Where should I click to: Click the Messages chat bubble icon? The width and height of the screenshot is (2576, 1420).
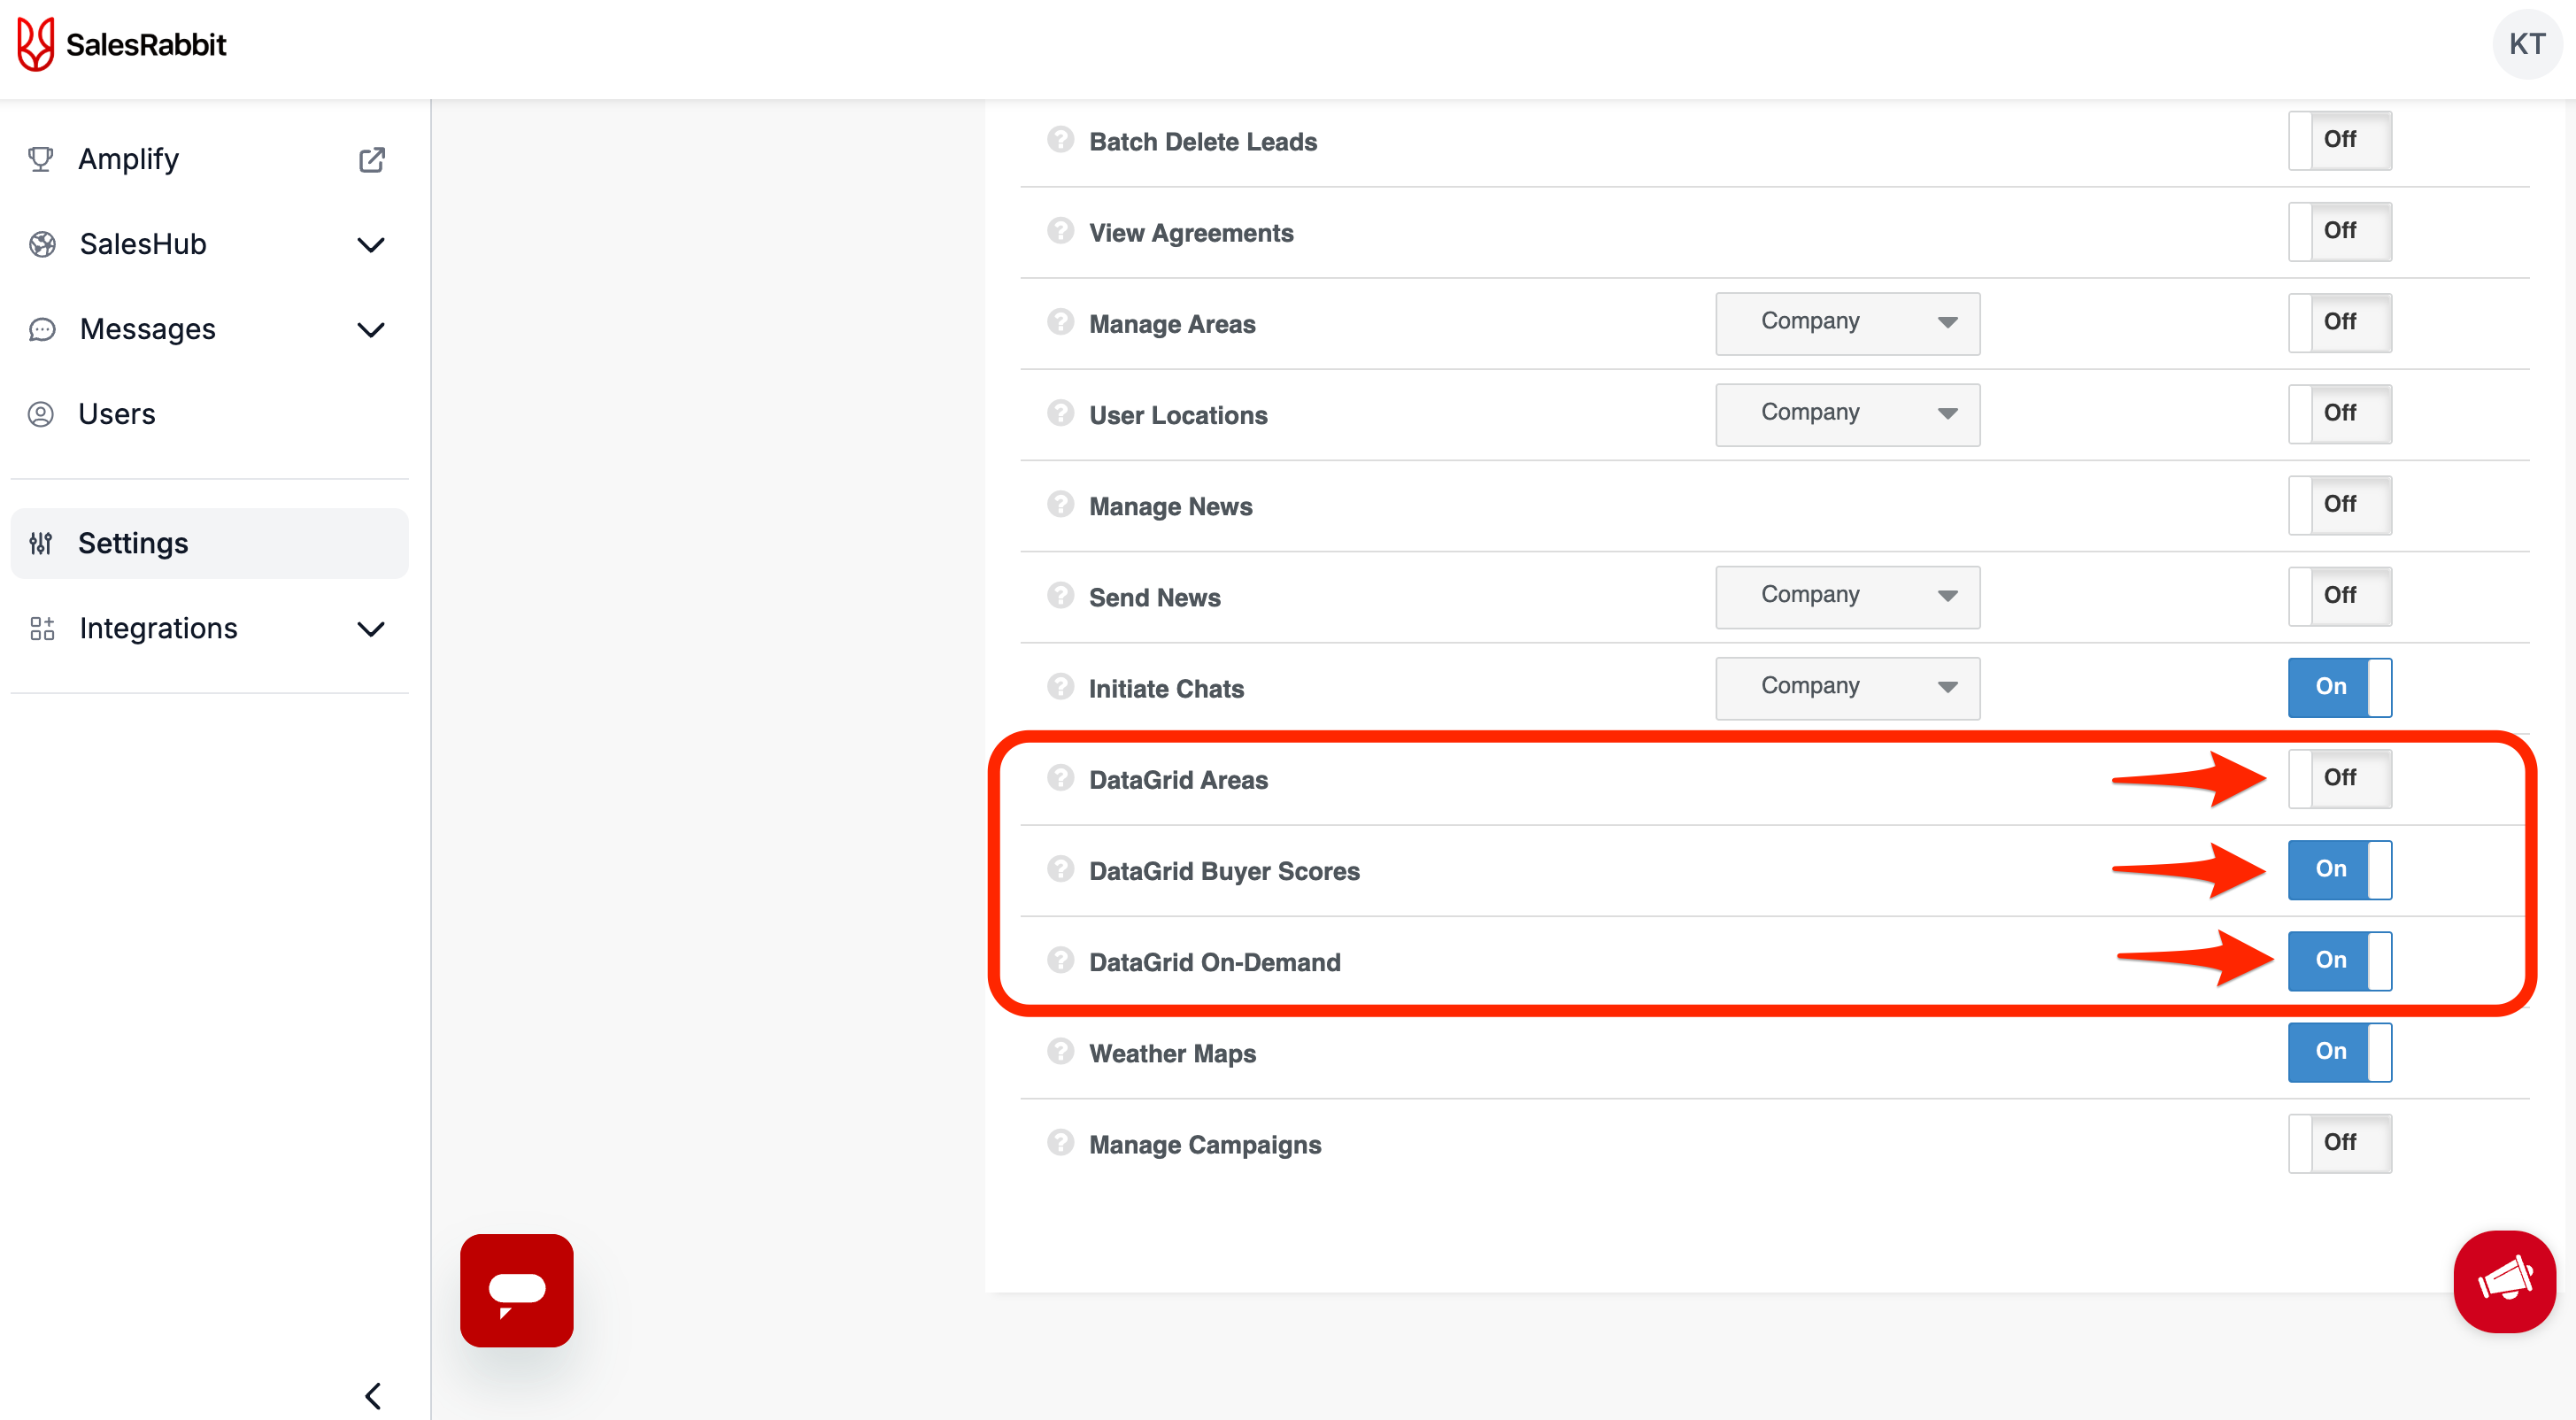(x=42, y=329)
